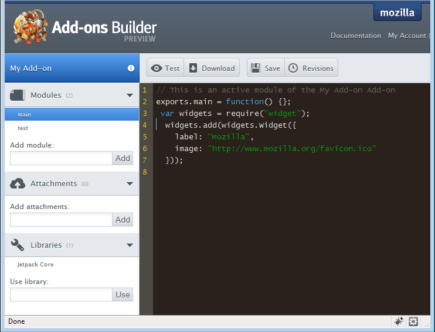Click the download arrow icon
Screen dimensions: 435x332
pyautogui.click(x=193, y=68)
